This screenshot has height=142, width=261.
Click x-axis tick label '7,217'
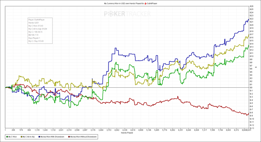(205, 130)
